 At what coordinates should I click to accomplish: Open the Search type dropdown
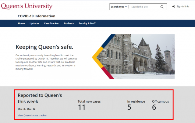pos(119,7)
